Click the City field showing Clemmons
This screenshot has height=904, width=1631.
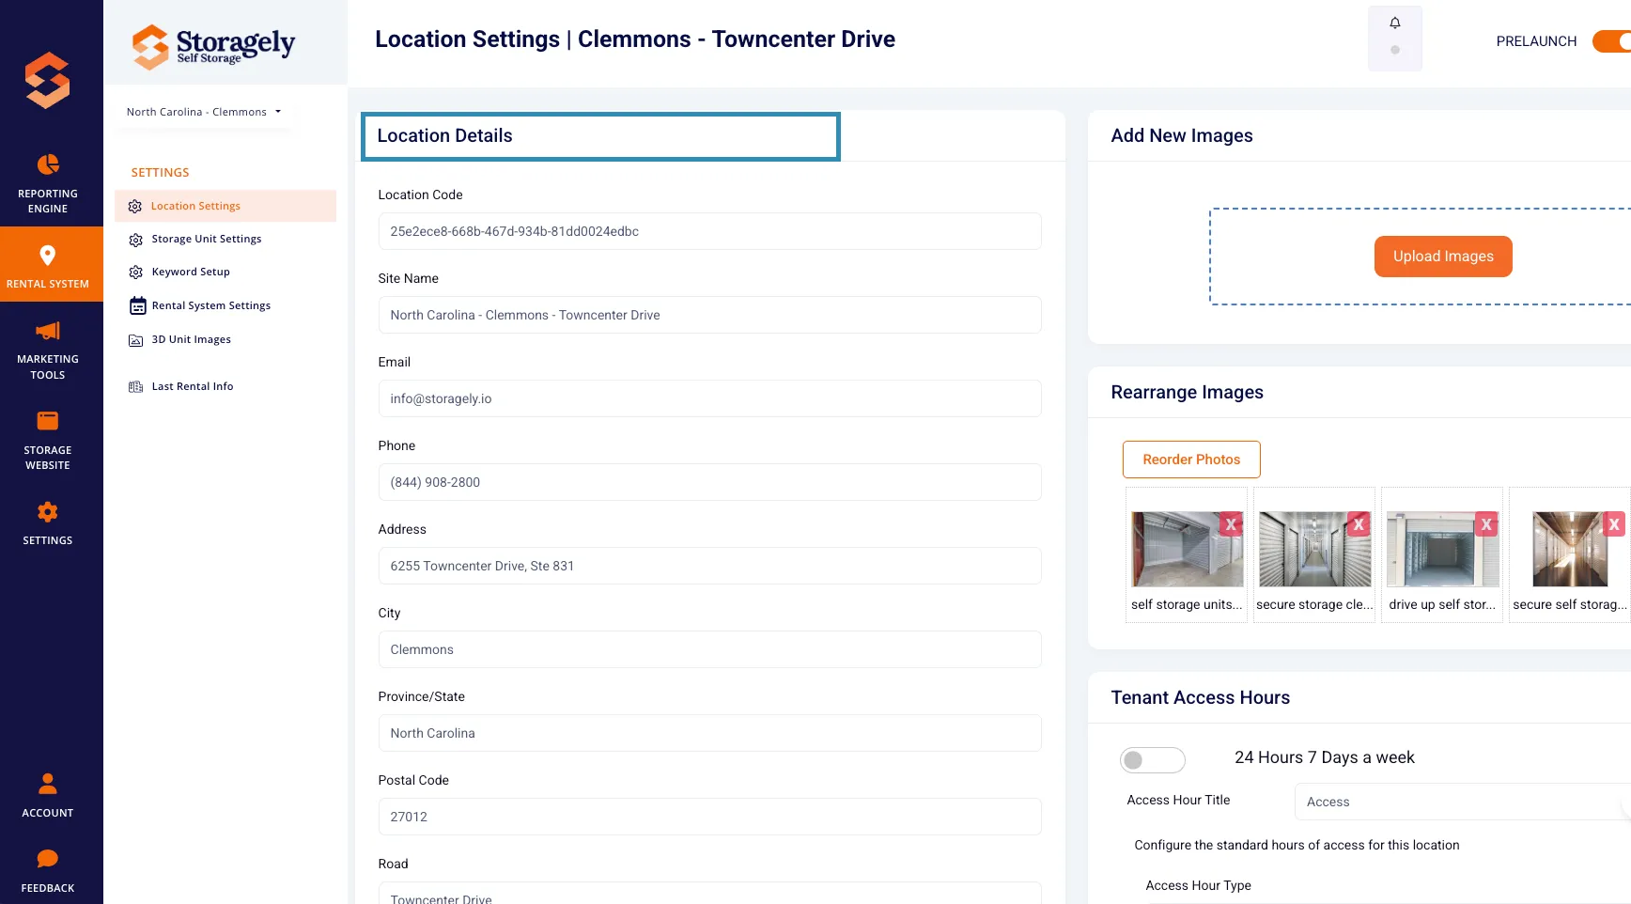tap(709, 649)
